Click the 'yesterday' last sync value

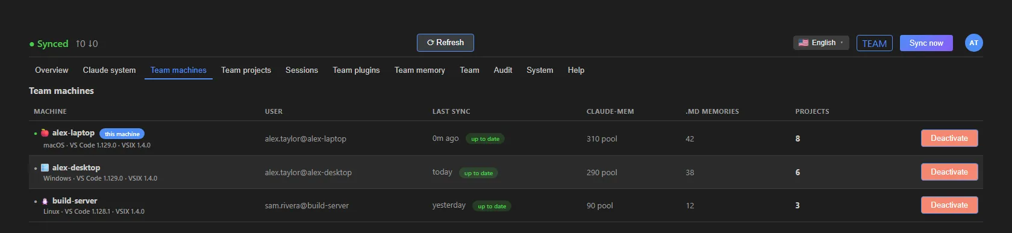click(449, 205)
